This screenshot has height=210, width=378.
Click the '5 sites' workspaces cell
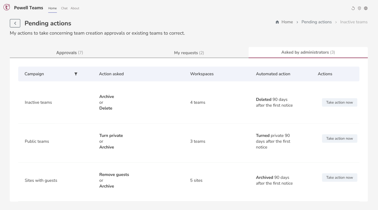pos(196,180)
